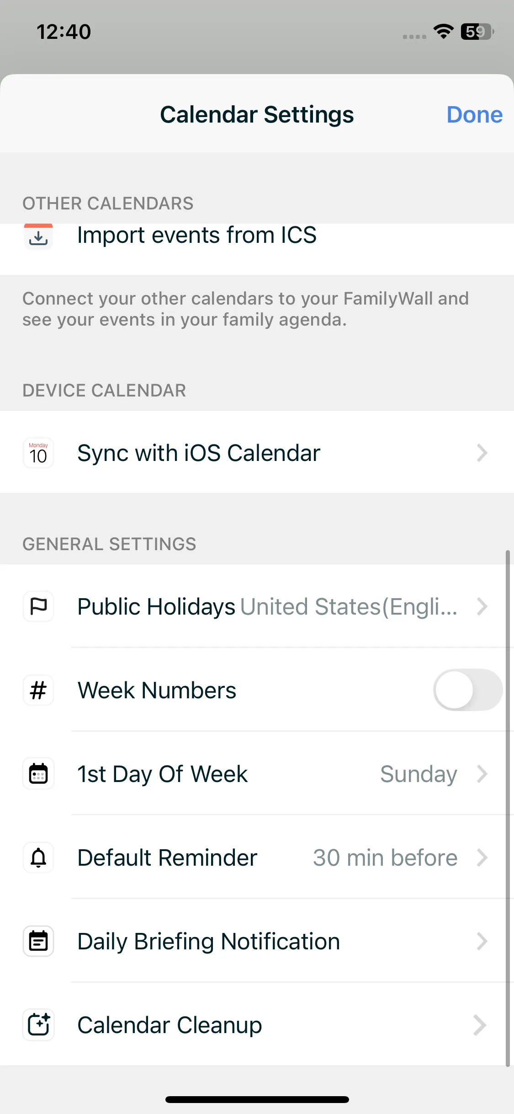The height and width of the screenshot is (1114, 514).
Task: Tap the Default Reminder bell icon
Action: pyautogui.click(x=38, y=858)
